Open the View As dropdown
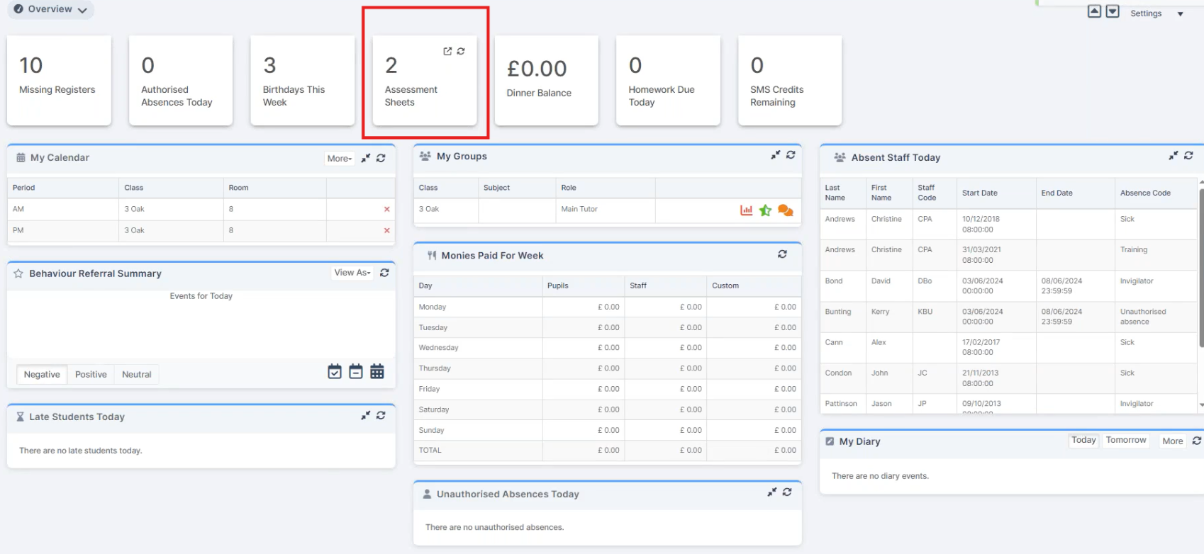Image resolution: width=1204 pixels, height=554 pixels. click(x=352, y=273)
